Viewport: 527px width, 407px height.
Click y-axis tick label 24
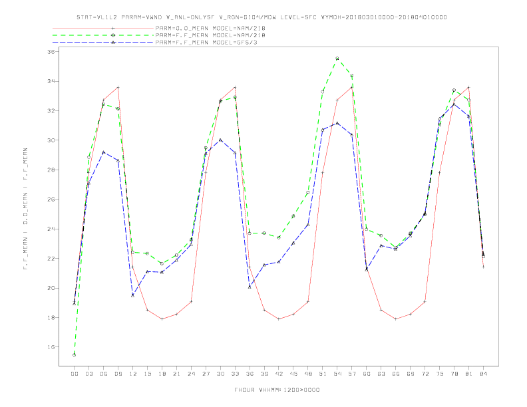click(51, 229)
